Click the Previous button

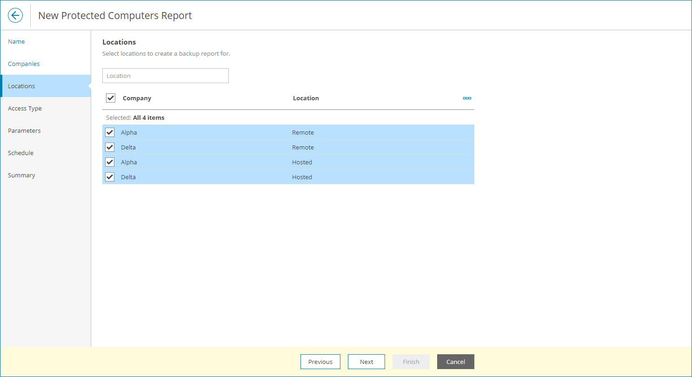point(320,362)
